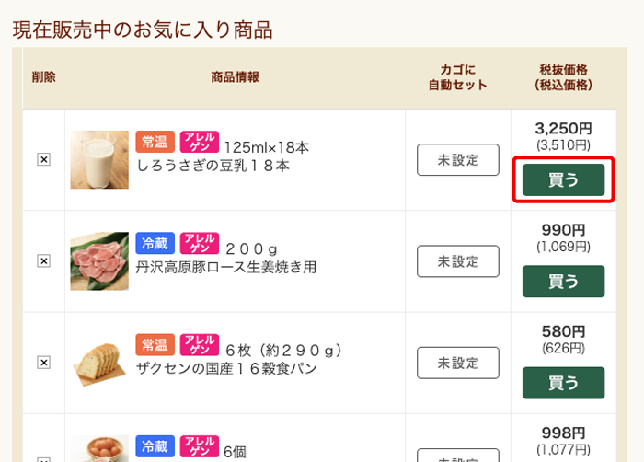This screenshot has width=644, height=462.
Task: Delete the soy milk item with the X icon
Action: (43, 159)
